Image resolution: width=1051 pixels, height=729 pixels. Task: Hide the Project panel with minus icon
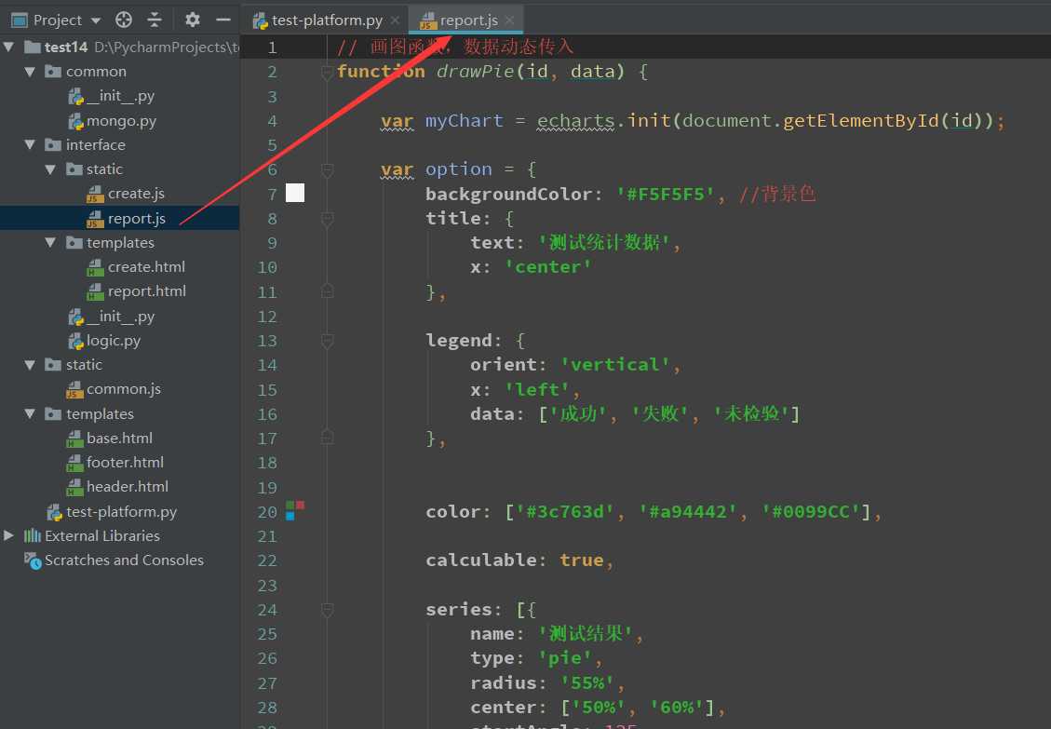click(223, 20)
